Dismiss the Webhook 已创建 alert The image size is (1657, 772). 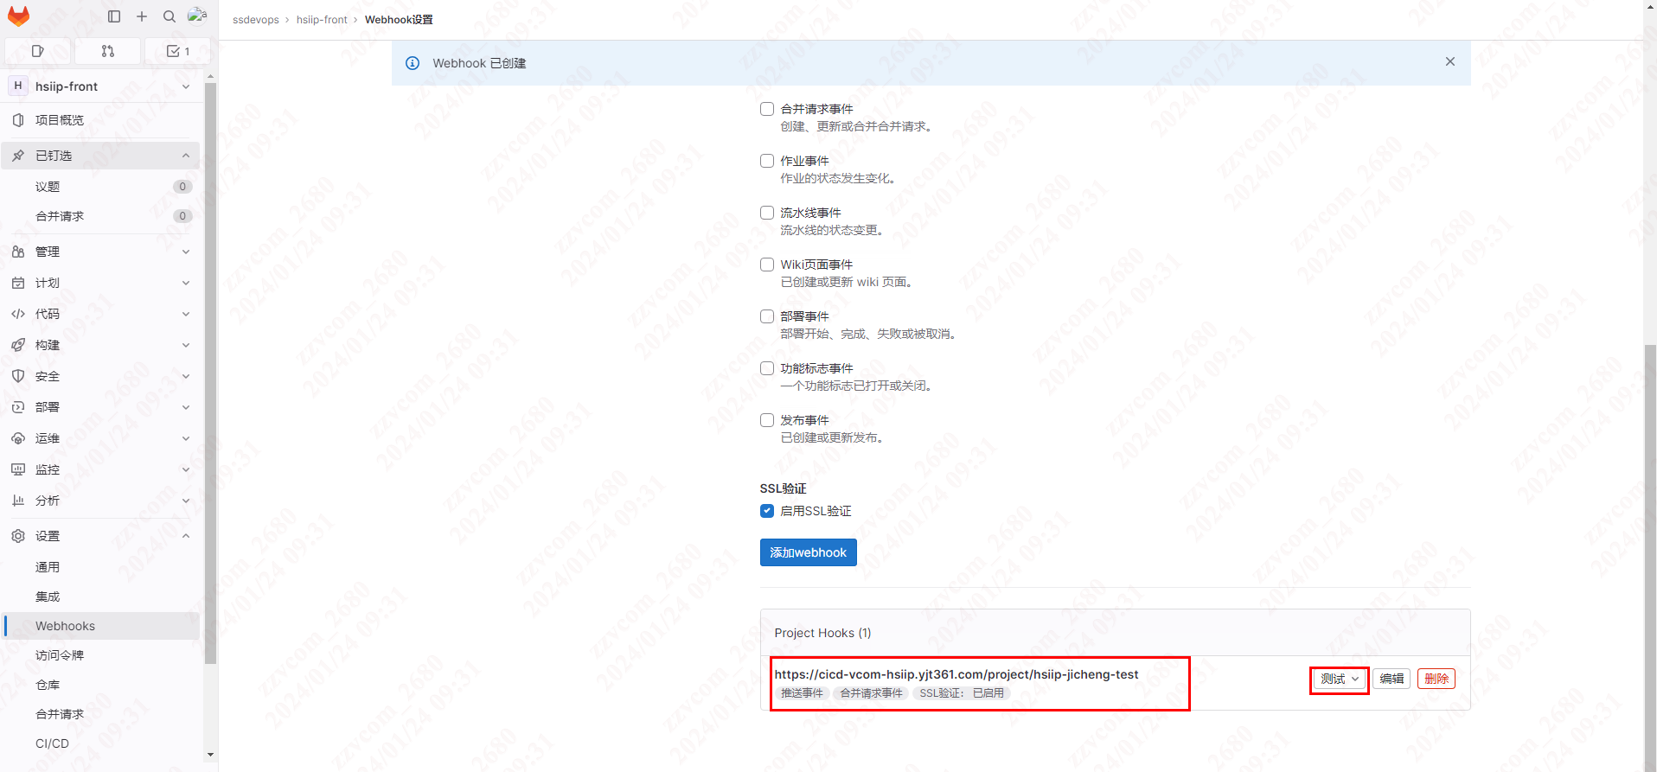point(1450,61)
